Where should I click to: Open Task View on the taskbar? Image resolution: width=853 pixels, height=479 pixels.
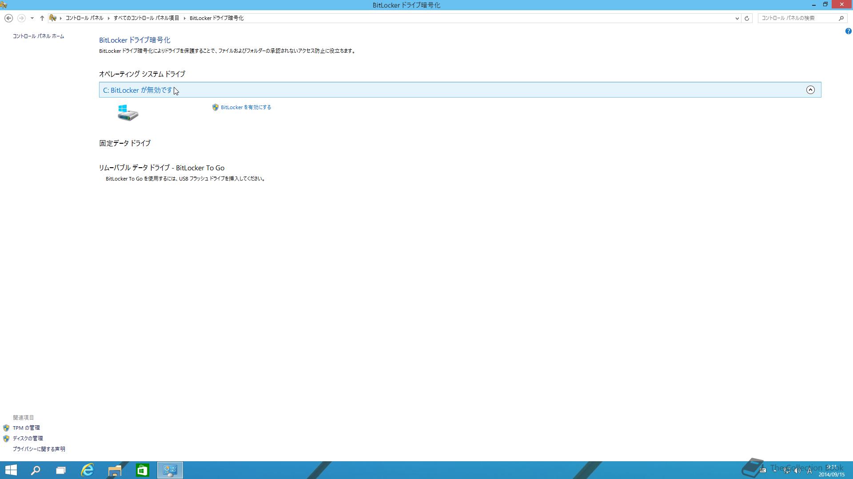61,470
